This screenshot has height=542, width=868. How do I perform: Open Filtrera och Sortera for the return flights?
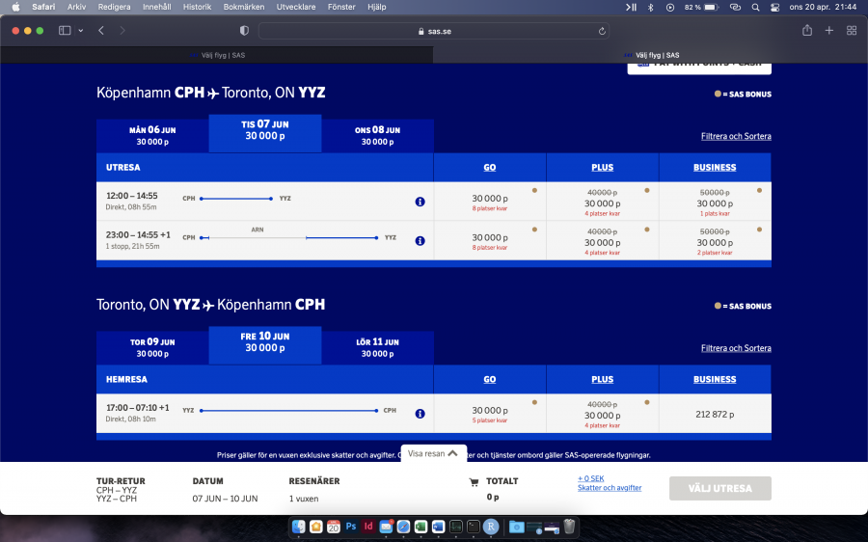[x=736, y=348]
